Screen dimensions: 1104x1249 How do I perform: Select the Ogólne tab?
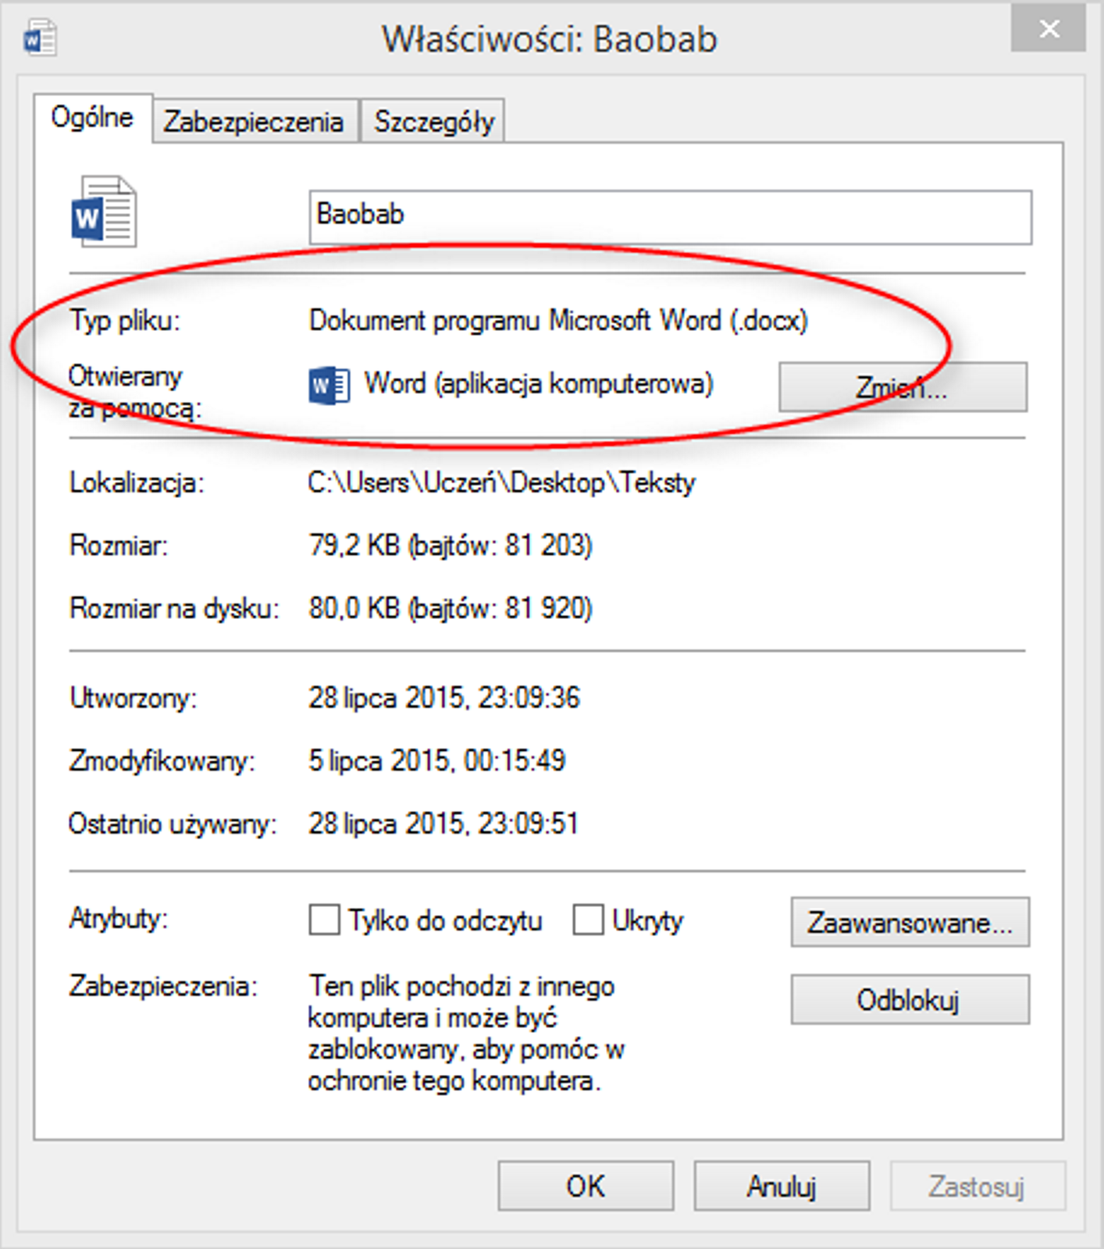coord(92,118)
